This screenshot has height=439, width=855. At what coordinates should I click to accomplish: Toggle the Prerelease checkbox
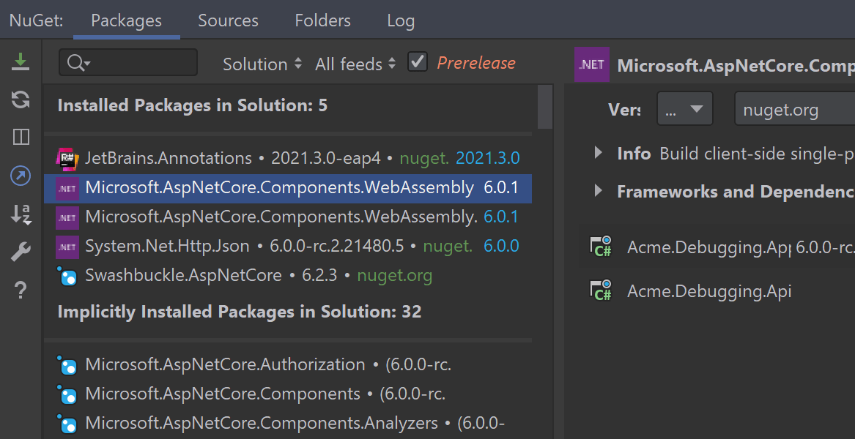(x=418, y=62)
